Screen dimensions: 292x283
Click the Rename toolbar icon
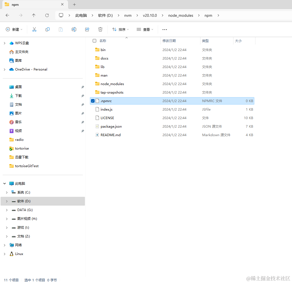pos(74,29)
